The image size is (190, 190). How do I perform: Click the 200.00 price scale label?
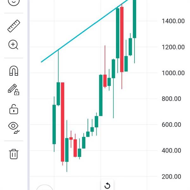click(x=171, y=177)
